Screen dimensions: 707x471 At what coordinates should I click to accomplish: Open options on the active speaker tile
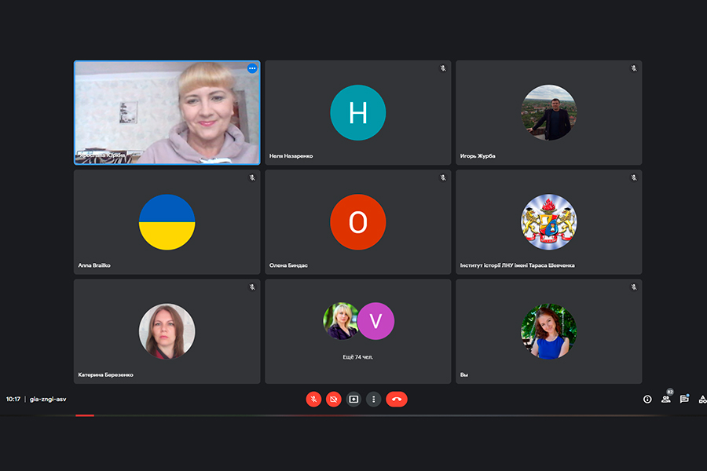252,68
